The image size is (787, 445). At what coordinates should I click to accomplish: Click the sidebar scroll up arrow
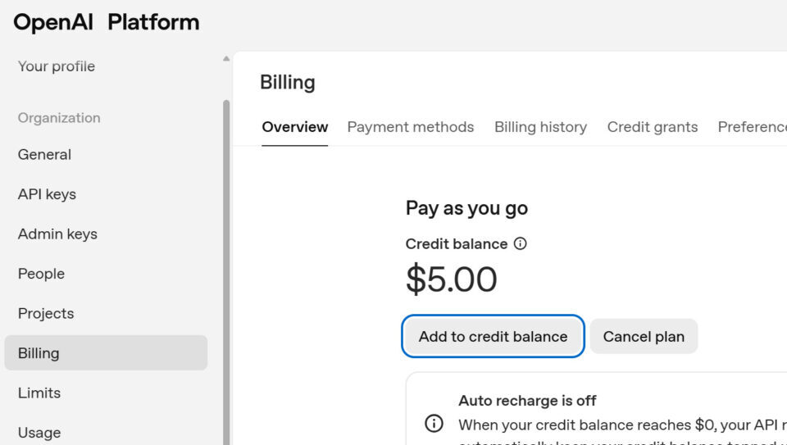pyautogui.click(x=226, y=59)
